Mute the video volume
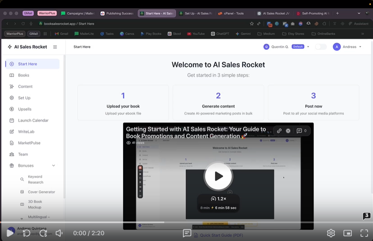The width and height of the screenshot is (373, 241). click(59, 233)
